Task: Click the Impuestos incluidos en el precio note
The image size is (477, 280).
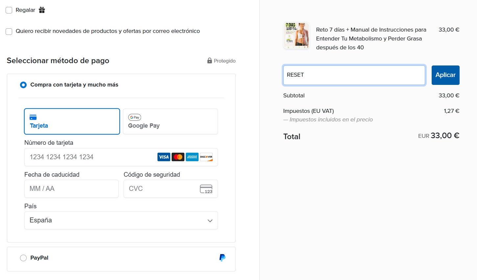Action: point(328,119)
